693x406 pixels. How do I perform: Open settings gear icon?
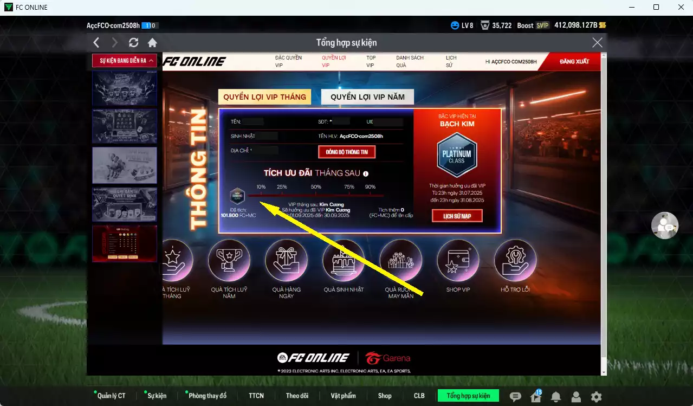[596, 397]
